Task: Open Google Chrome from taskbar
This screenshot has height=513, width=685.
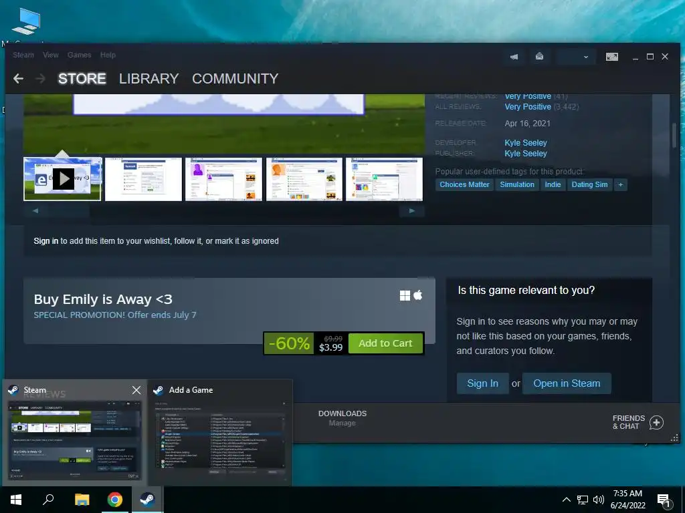Action: pos(115,500)
